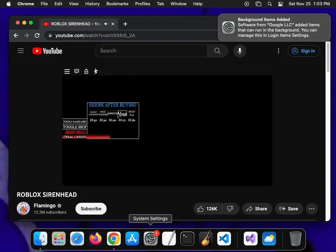Screen dimensions: 336x252
Task: Save the video to a playlist
Action: click(289, 209)
